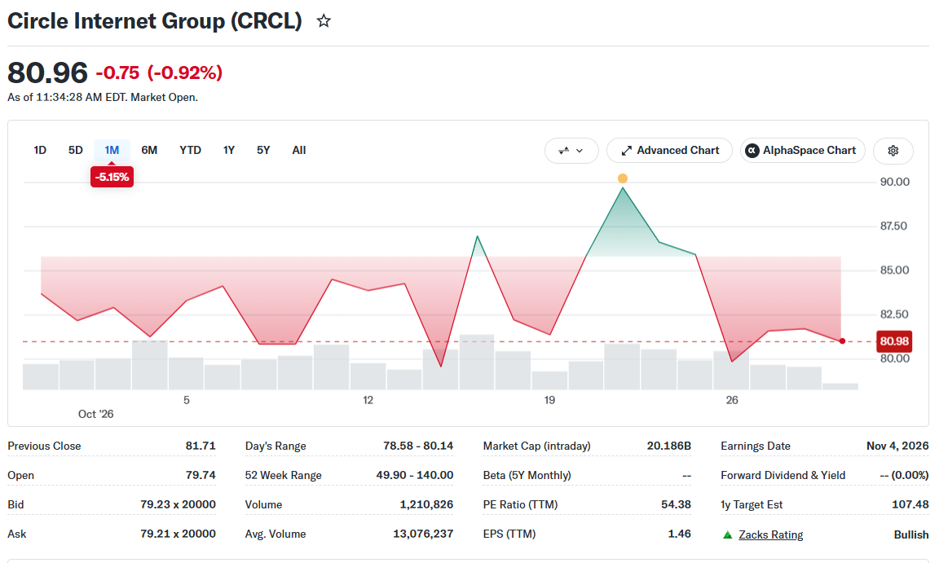Image resolution: width=939 pixels, height=563 pixels.
Task: Click the Oct '26 axis label
Action: (96, 414)
